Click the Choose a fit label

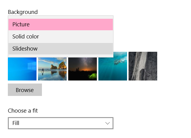click(x=23, y=111)
